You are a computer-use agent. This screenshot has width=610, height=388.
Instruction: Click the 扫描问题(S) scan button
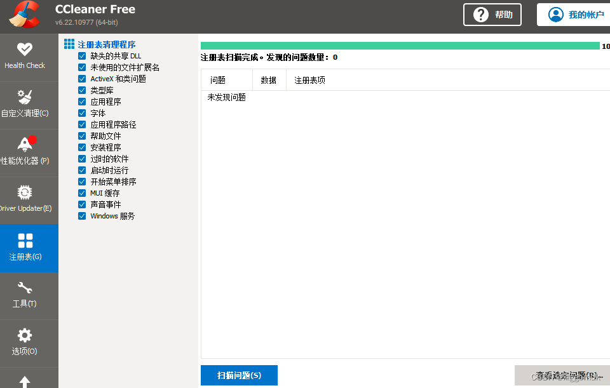239,375
